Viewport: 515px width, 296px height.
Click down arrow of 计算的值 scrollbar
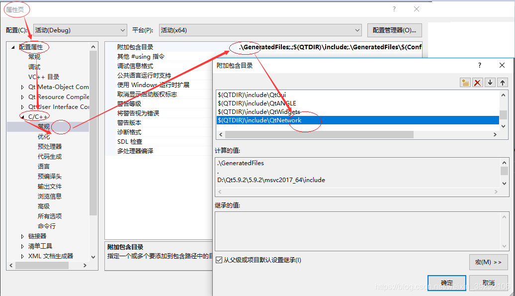pos(504,183)
